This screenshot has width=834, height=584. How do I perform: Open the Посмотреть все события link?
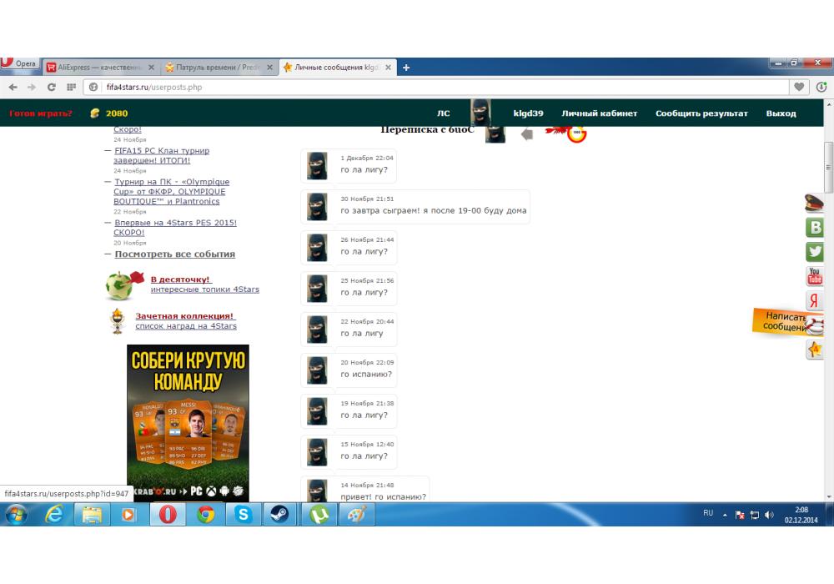coord(174,254)
